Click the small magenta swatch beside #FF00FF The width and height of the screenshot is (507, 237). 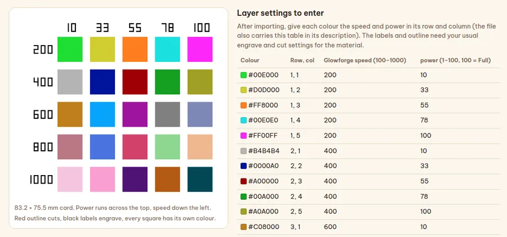[x=243, y=136]
